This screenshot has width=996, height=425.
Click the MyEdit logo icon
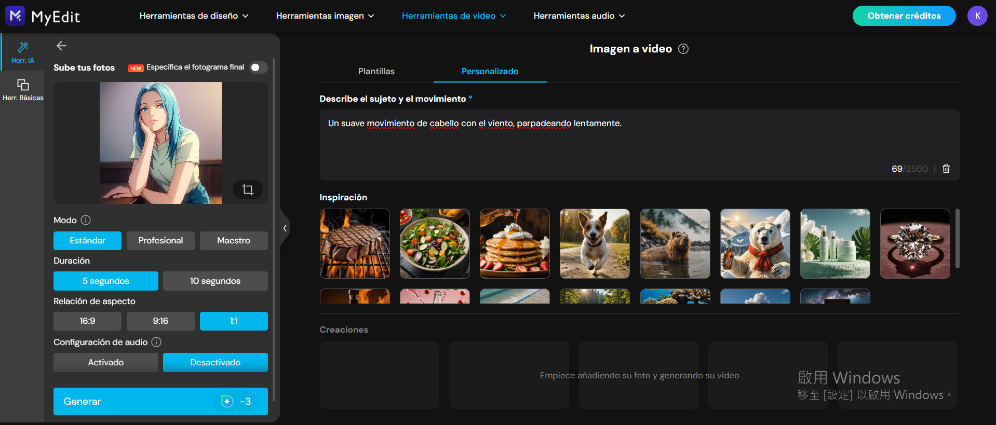(15, 16)
